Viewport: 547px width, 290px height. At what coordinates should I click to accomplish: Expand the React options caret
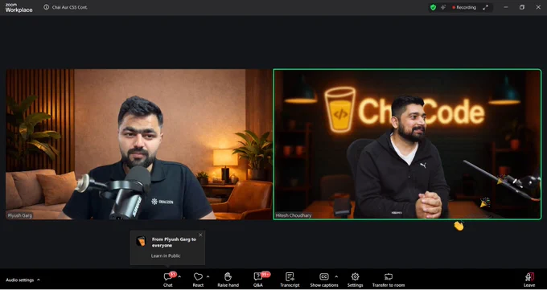click(x=208, y=277)
